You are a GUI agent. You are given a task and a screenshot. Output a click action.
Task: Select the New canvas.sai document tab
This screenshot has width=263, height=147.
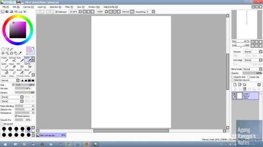(51, 135)
